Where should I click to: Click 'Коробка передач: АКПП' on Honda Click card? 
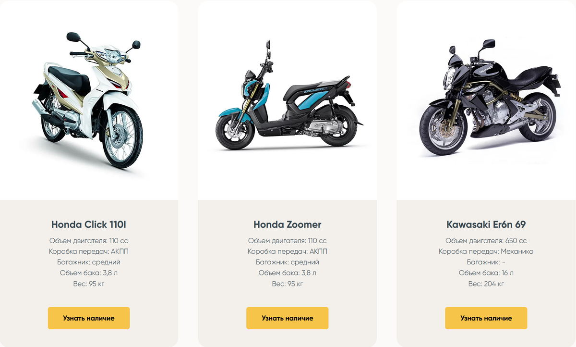point(89,251)
